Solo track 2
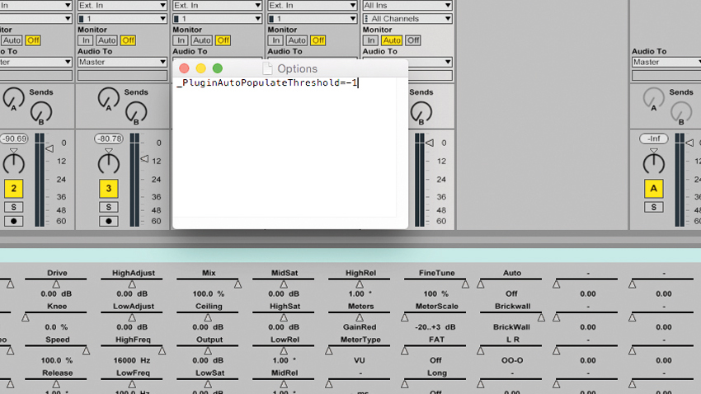Image resolution: width=701 pixels, height=394 pixels. [13, 207]
